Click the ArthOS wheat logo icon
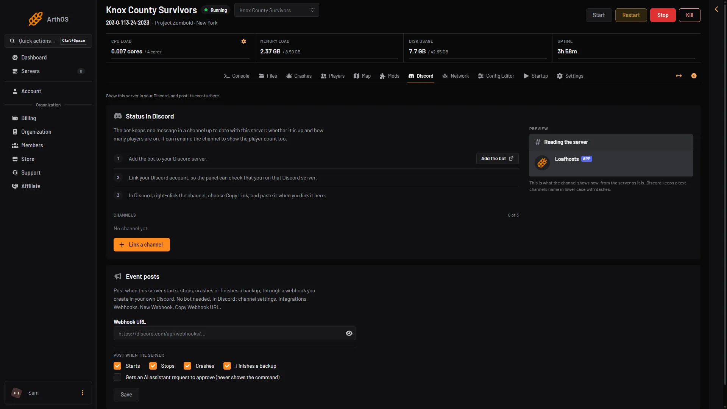 pos(36,19)
